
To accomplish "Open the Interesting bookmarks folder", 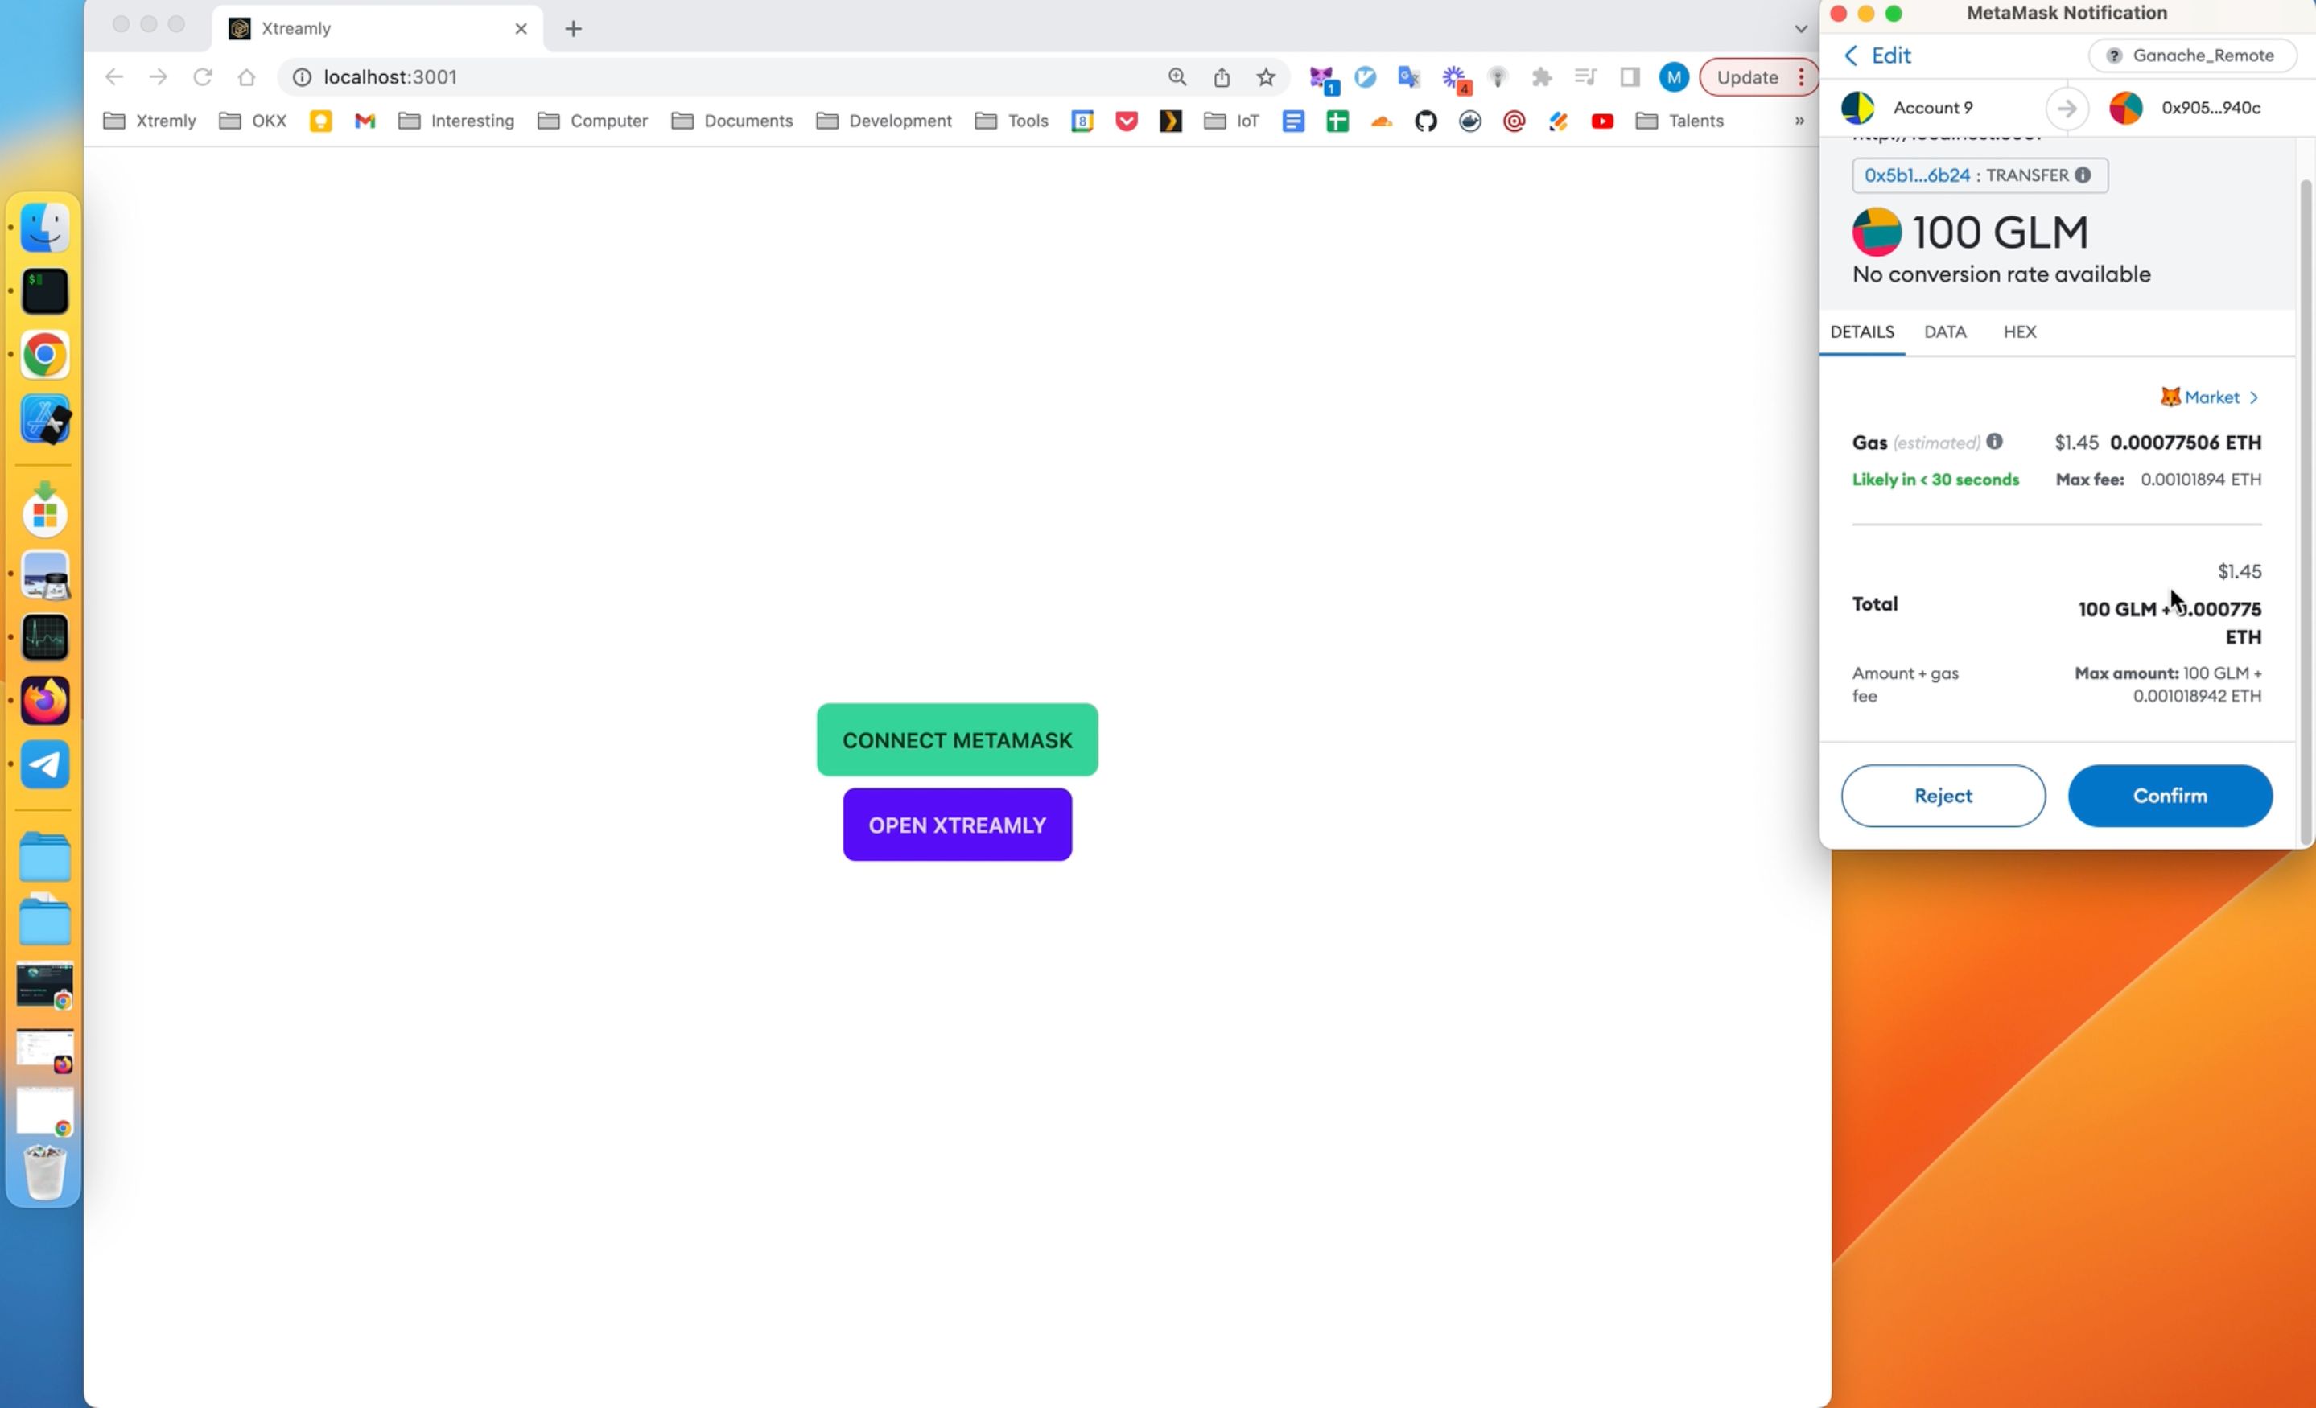I will [x=455, y=121].
